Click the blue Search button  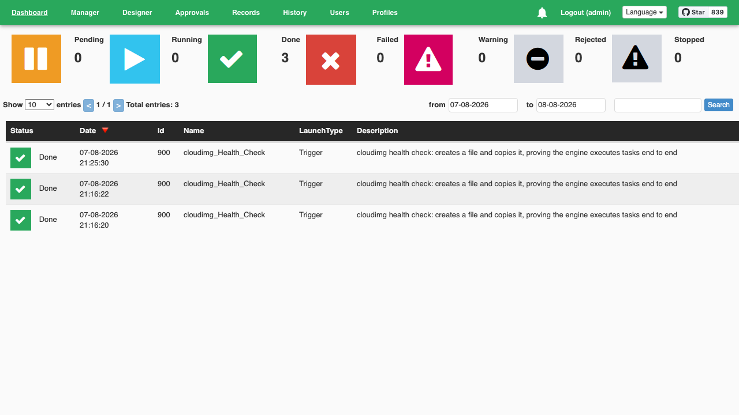719,105
